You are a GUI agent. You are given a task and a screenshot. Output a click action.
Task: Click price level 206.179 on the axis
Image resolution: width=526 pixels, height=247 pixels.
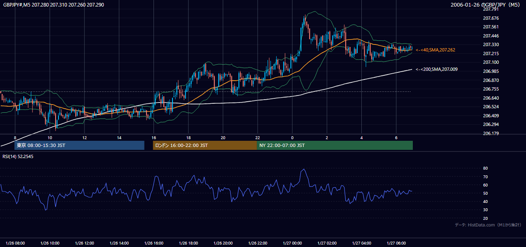491,133
